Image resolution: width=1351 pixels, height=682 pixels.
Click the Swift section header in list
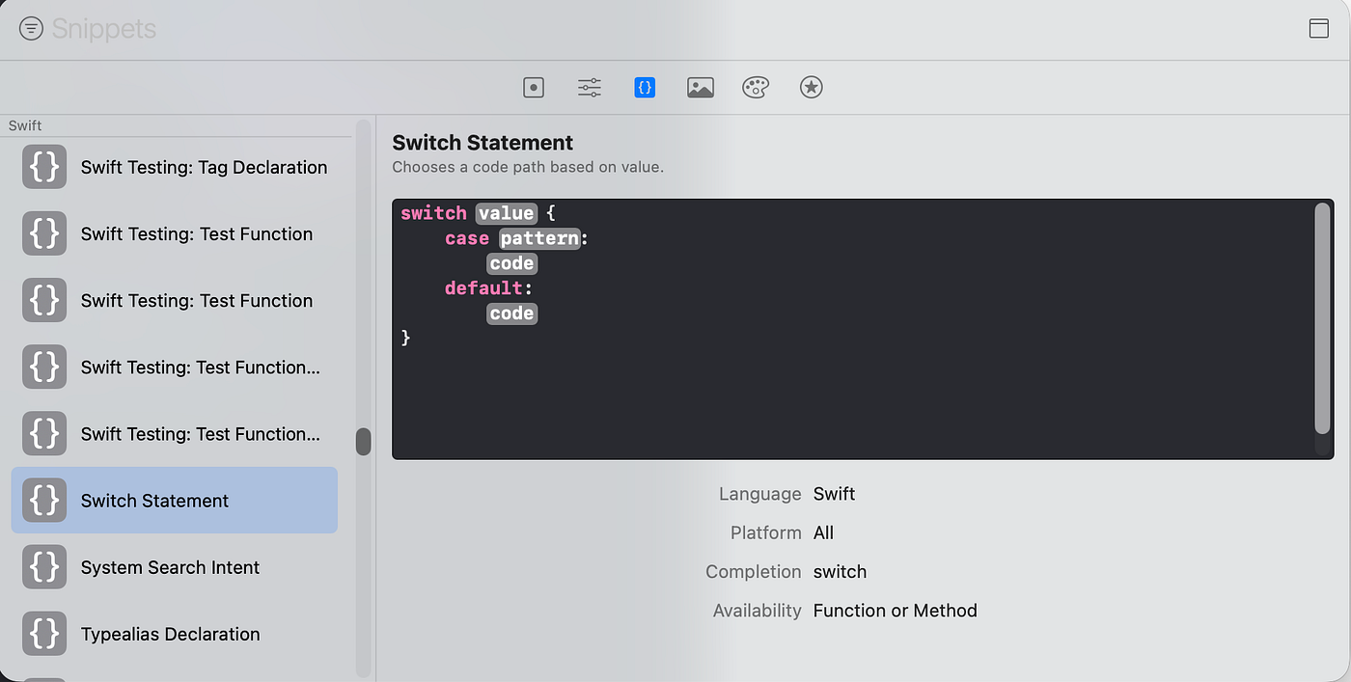tap(25, 125)
